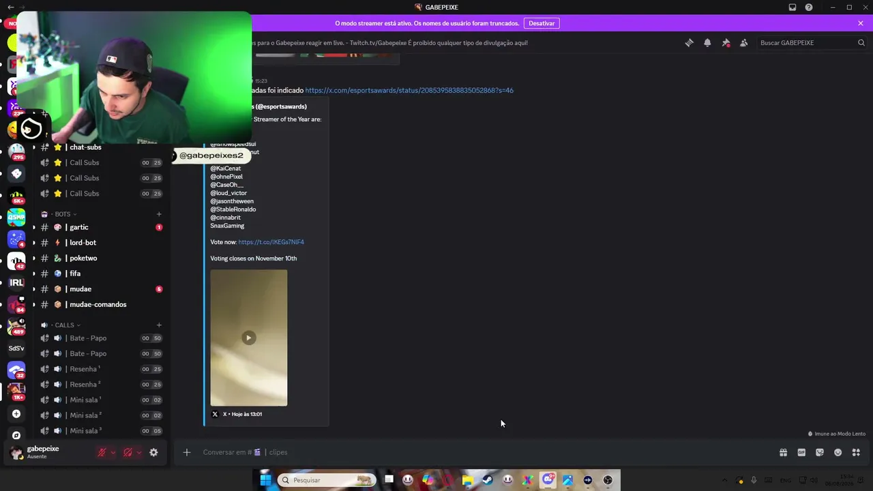Add a channel to CALLS category
This screenshot has height=491, width=873.
(159, 325)
